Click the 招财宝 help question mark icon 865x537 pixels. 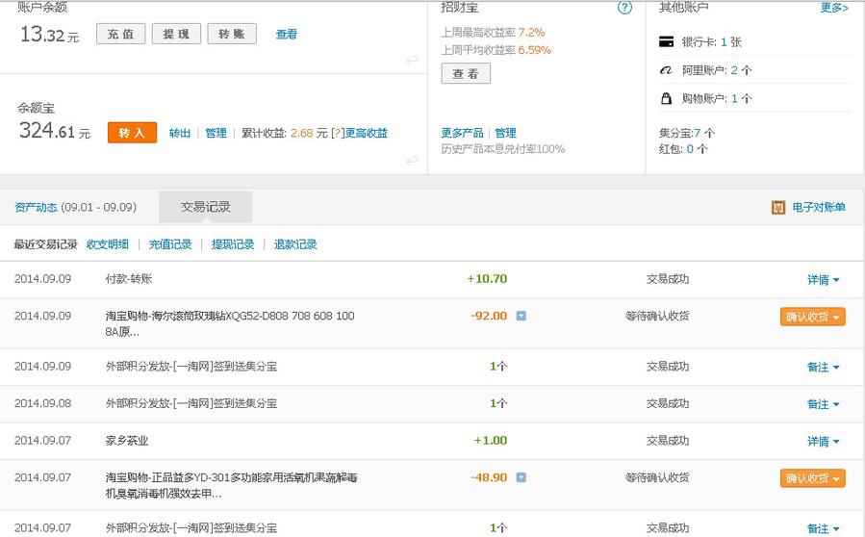[624, 7]
